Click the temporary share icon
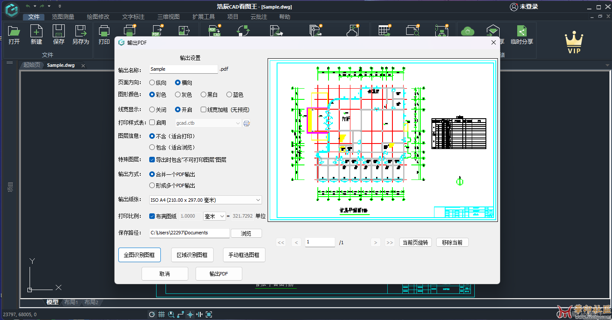Screen dimensions: 612x320 [522, 31]
